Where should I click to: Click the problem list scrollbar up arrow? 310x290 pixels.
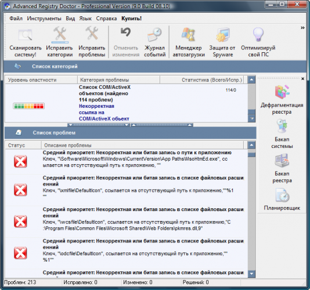251,145
